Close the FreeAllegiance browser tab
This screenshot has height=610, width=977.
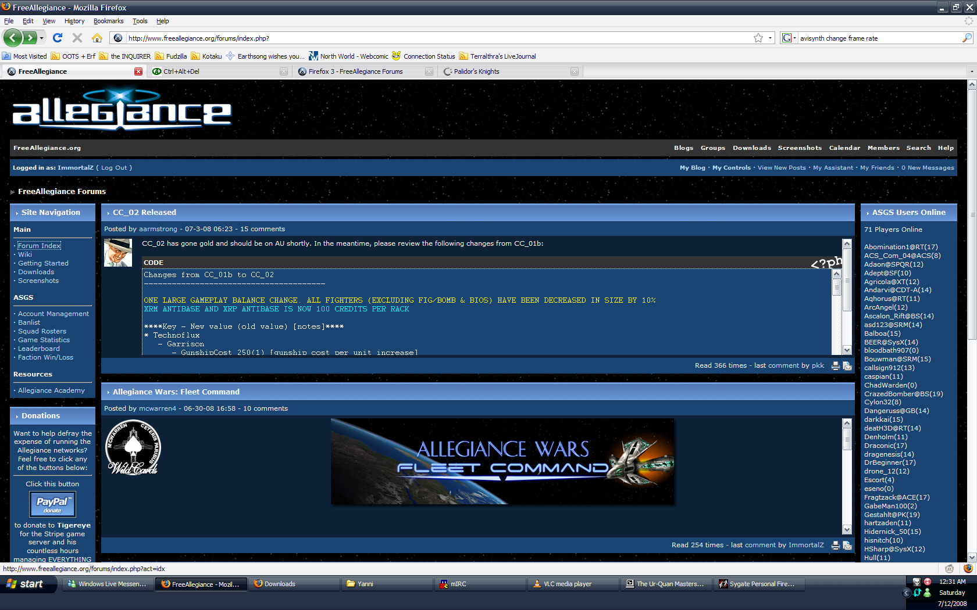[x=138, y=71]
